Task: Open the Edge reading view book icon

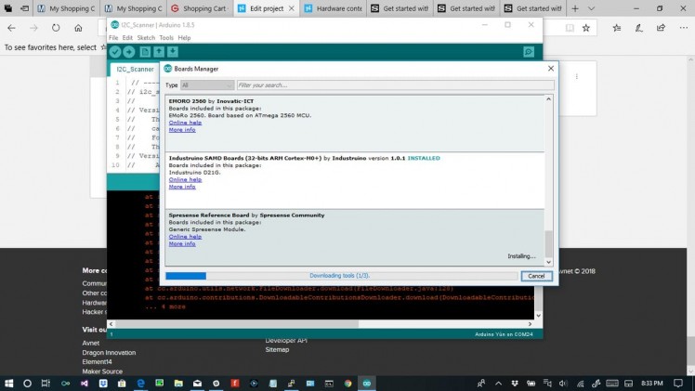Action: 570,28
